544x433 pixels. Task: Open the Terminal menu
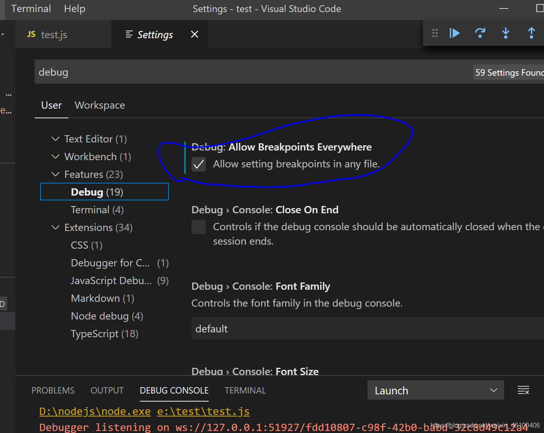click(31, 9)
